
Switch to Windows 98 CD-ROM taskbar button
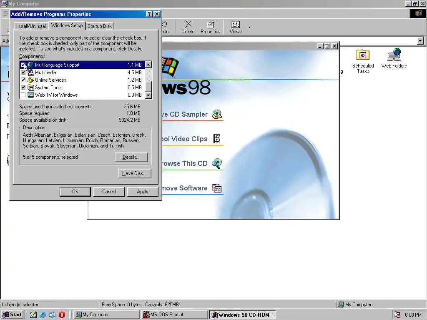pos(242,315)
